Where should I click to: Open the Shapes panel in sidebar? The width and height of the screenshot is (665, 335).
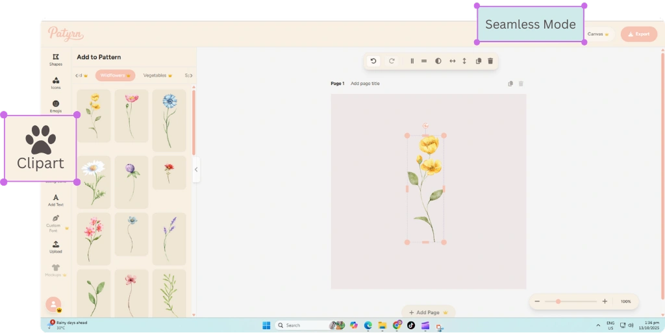tap(56, 59)
